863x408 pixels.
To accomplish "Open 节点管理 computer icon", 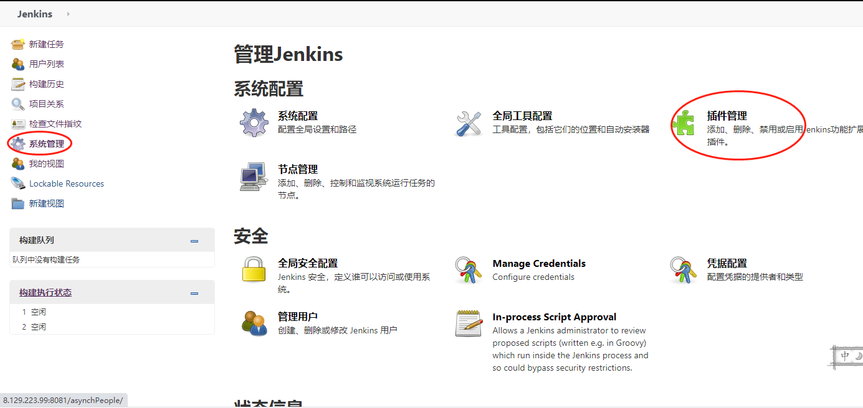I will pos(254,177).
